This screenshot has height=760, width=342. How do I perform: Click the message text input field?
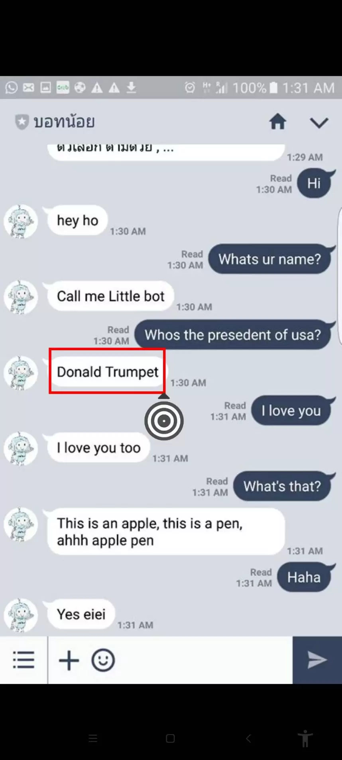click(203, 660)
